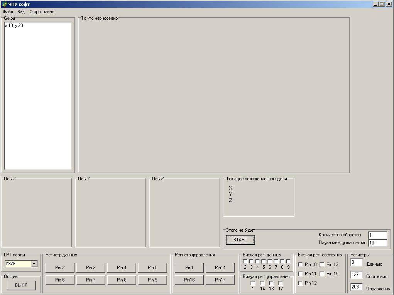Viewport: 394px width, 295px height.
Task: Click inside the G-код text area
Action: (38, 97)
